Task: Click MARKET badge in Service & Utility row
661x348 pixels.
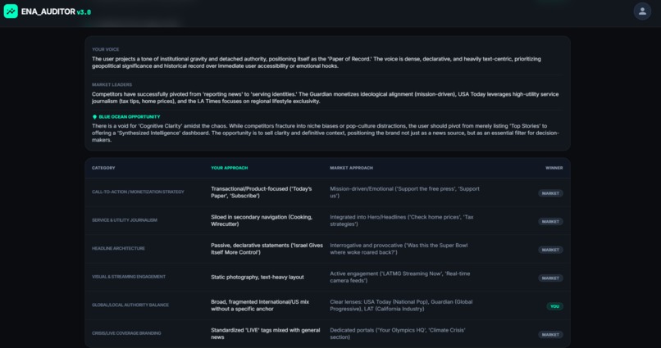Action: click(550, 221)
